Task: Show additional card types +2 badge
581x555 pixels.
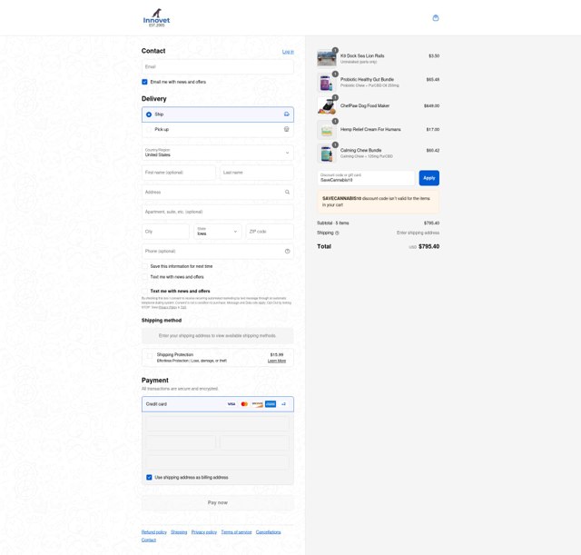Action: [x=283, y=404]
